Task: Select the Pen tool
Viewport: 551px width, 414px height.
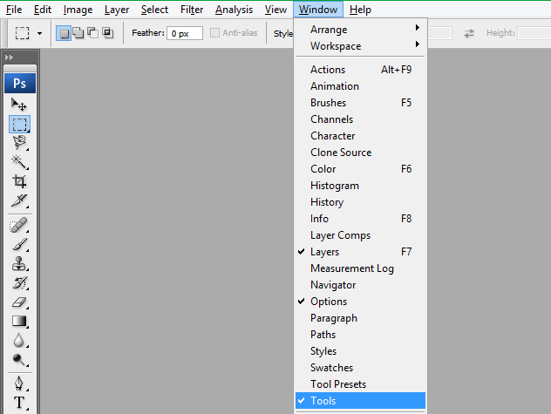Action: click(19, 383)
